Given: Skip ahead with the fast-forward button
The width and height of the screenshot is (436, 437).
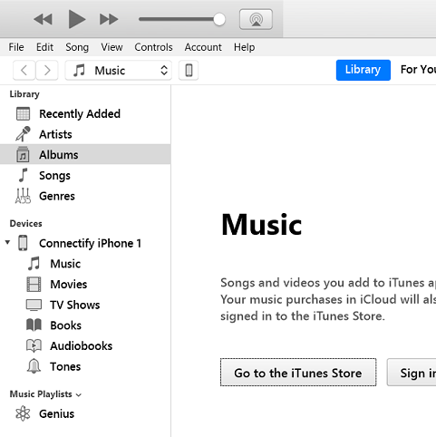Looking at the screenshot, I should click(109, 19).
